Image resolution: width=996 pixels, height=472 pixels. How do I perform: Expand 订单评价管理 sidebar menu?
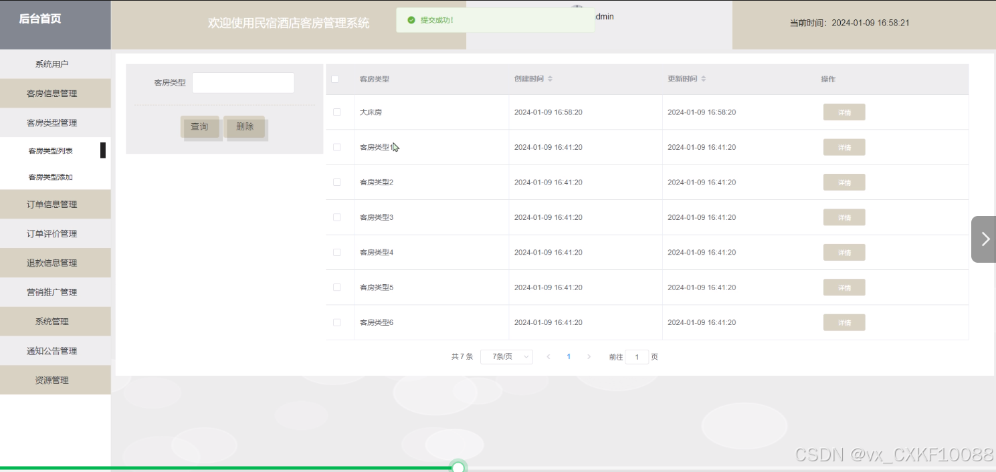(x=55, y=234)
